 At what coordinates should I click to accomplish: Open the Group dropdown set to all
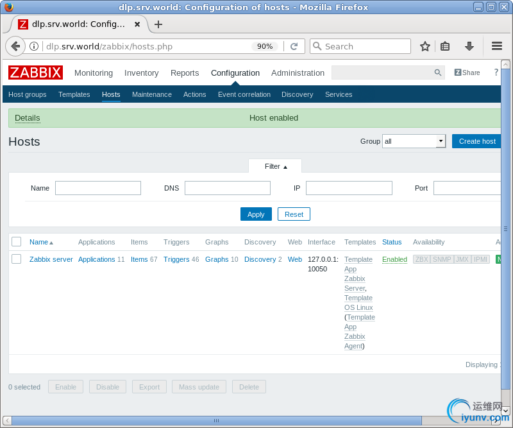(x=414, y=141)
